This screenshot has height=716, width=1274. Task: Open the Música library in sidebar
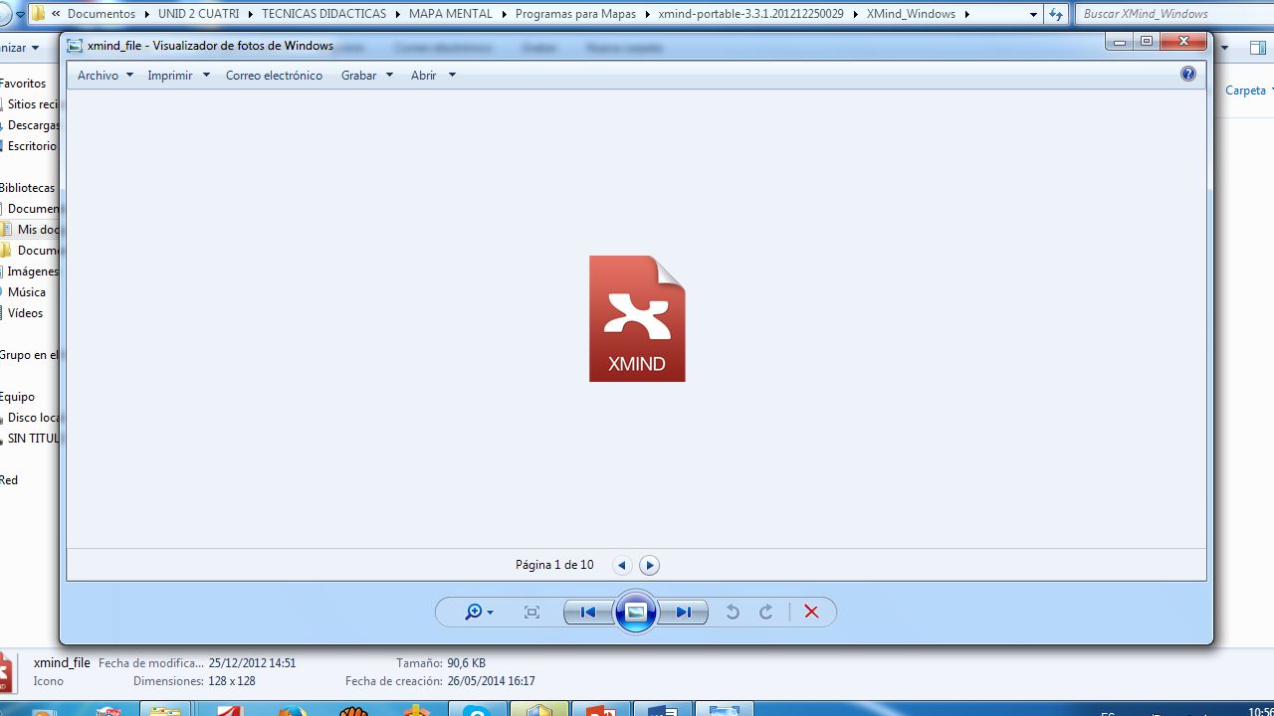click(27, 292)
